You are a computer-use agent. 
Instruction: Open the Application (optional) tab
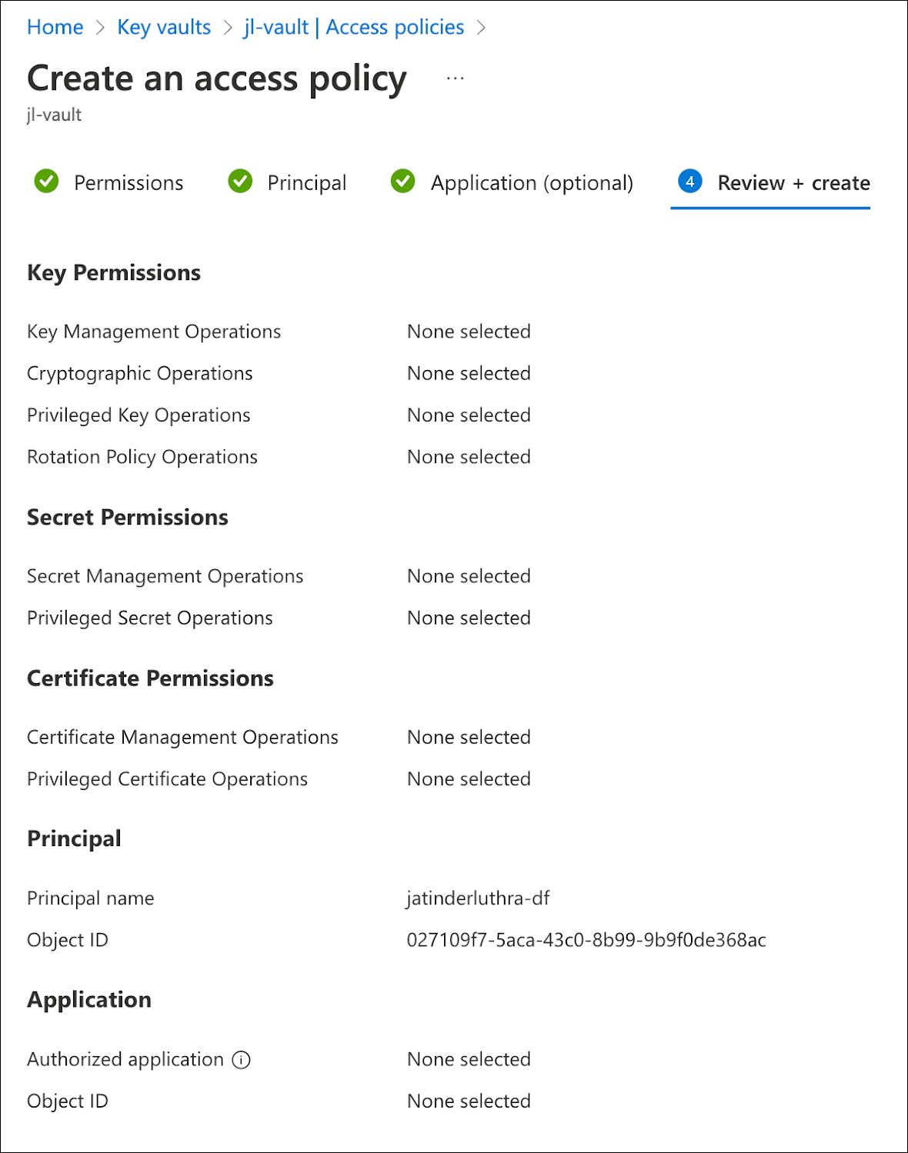[532, 183]
